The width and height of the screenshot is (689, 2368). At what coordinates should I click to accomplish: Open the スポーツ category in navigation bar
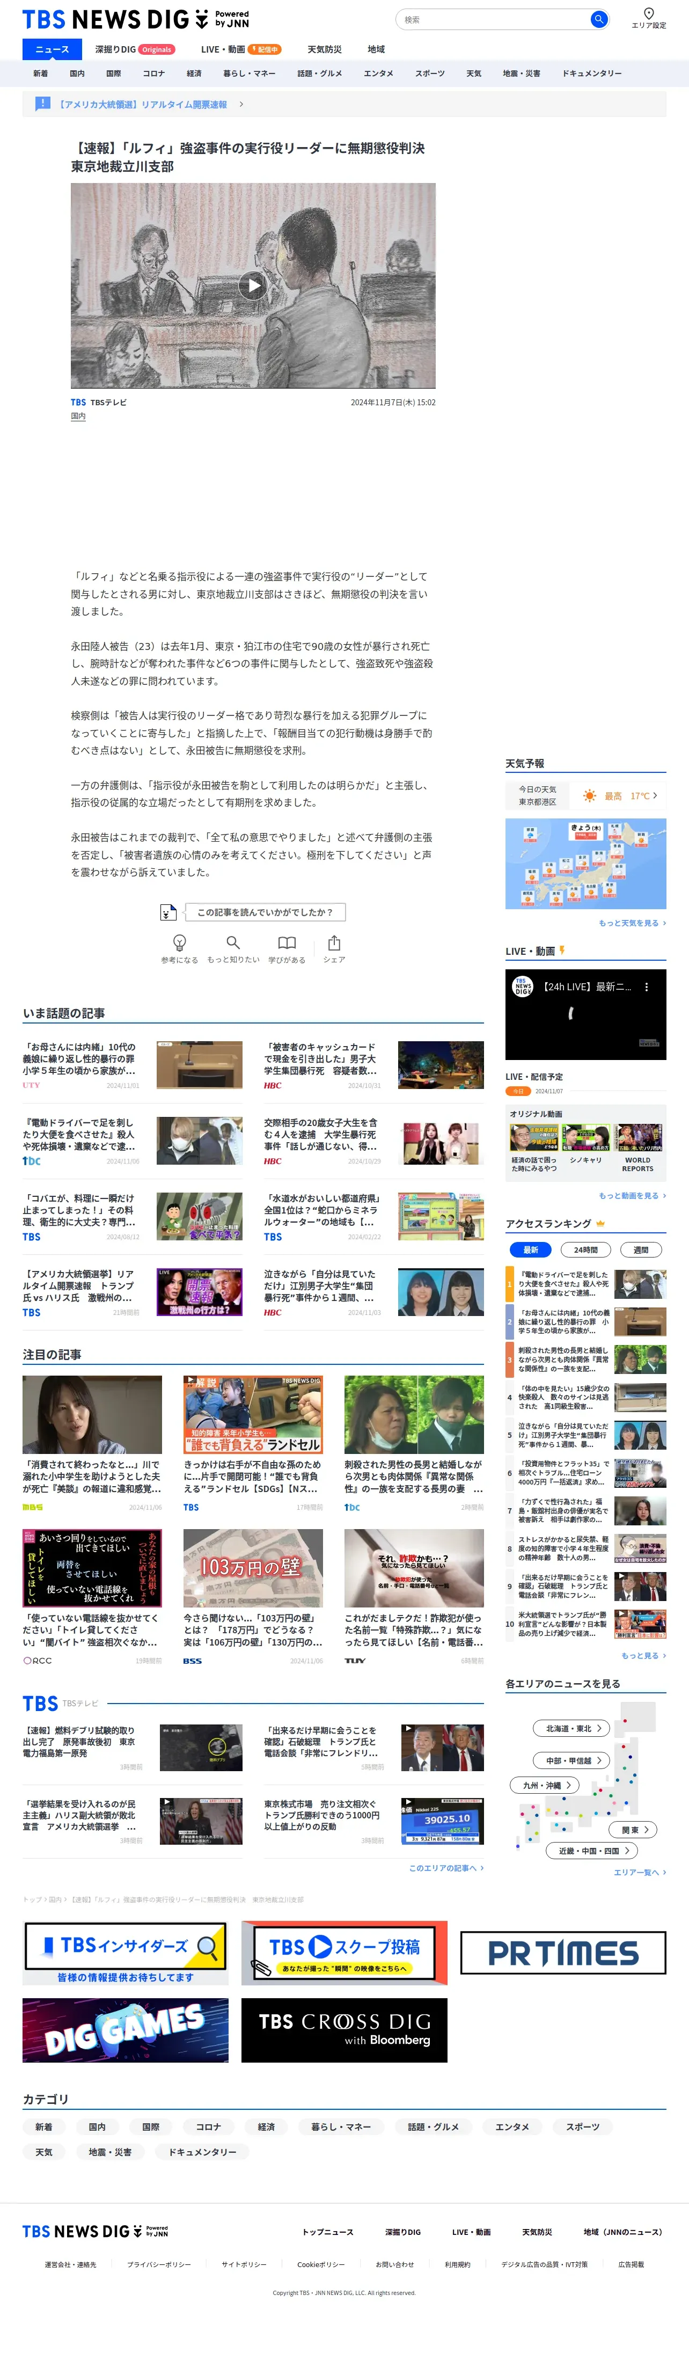click(430, 74)
